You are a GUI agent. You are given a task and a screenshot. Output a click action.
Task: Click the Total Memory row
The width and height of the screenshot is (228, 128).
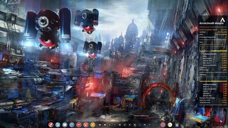pos(213,102)
